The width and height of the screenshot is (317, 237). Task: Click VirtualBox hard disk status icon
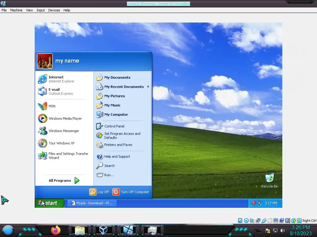(240, 220)
